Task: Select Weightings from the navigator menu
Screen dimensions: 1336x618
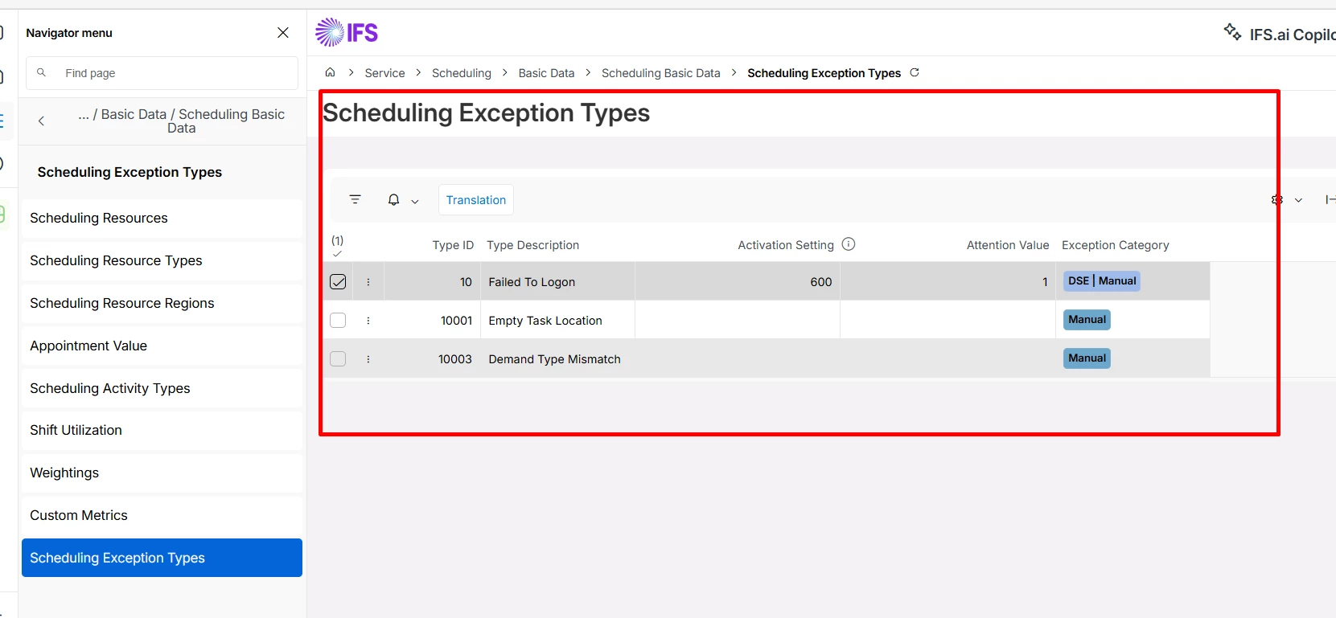Action: point(64,473)
